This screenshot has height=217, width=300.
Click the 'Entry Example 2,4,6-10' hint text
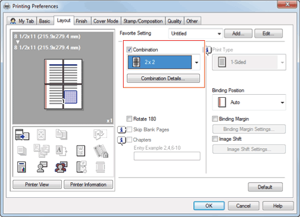[157, 148]
